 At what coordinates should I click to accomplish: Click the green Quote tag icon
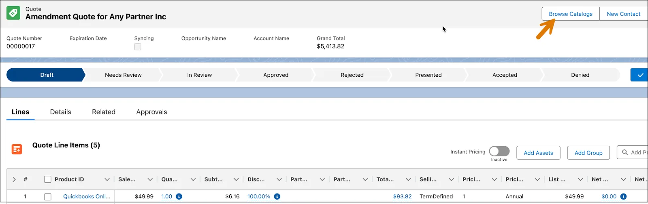13,13
